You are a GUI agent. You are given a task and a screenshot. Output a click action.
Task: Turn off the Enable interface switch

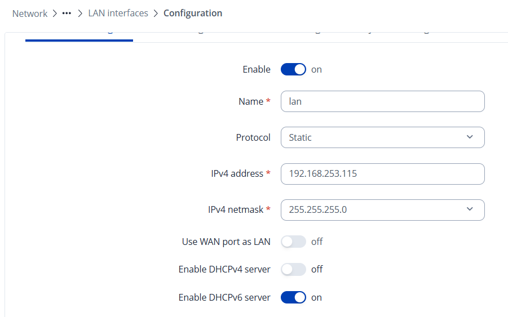coord(293,69)
